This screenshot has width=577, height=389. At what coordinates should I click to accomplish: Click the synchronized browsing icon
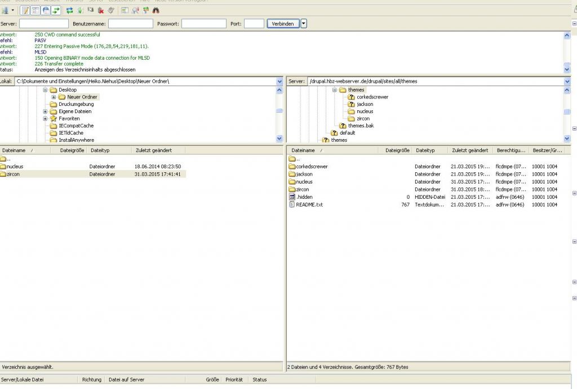pos(145,10)
